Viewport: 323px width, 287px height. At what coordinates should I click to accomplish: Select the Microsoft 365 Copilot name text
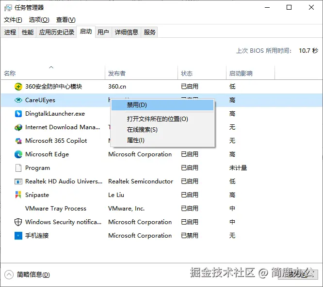click(56, 141)
